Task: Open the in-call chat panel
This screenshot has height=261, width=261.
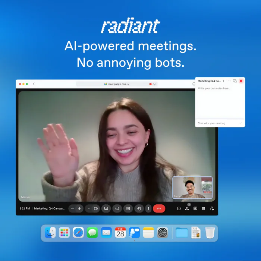Action: point(195,208)
